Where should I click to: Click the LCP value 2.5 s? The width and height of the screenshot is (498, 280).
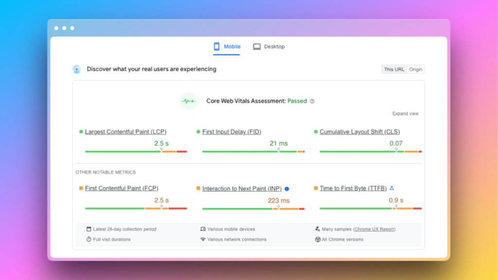pos(161,143)
